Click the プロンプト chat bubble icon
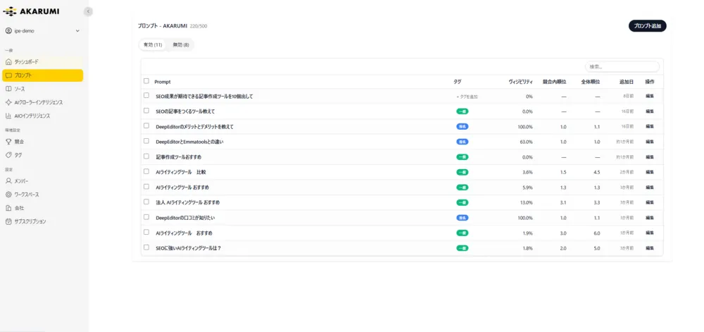 (8, 75)
